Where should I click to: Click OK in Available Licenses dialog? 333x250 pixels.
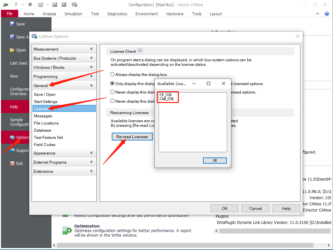[215, 160]
